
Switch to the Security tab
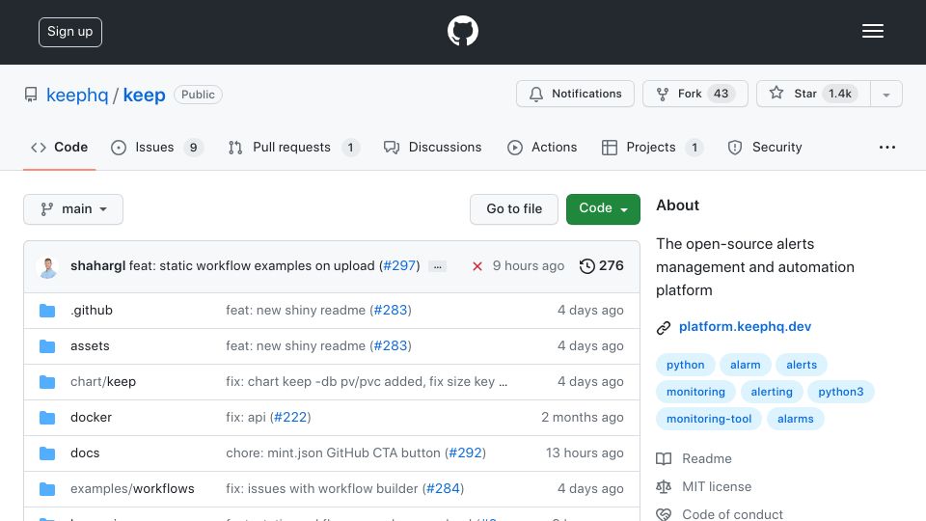(x=765, y=147)
